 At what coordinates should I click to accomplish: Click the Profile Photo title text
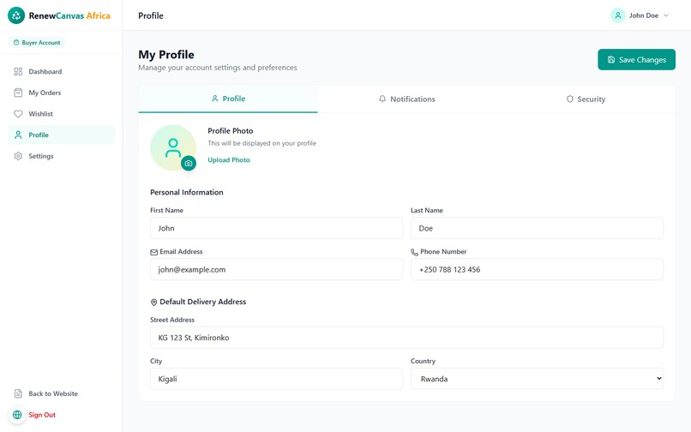click(x=231, y=131)
